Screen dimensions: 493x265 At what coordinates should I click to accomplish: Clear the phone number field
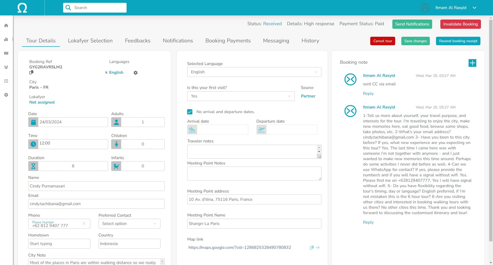click(84, 224)
